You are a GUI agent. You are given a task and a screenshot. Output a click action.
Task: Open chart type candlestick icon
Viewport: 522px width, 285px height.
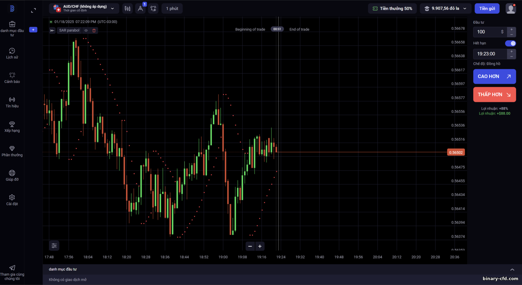coord(128,8)
